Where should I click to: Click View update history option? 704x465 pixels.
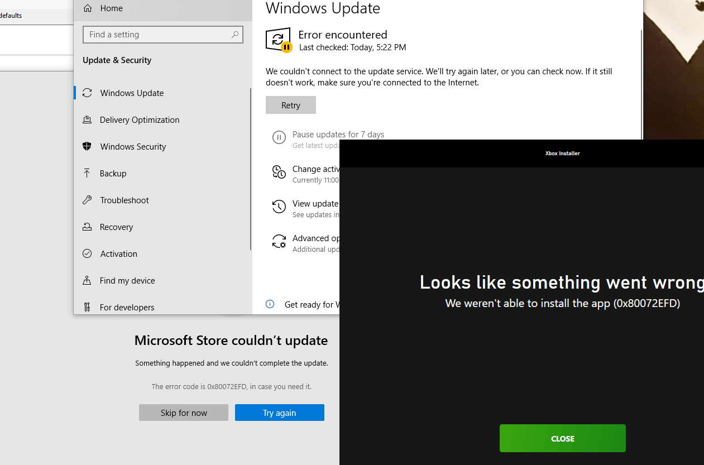315,204
